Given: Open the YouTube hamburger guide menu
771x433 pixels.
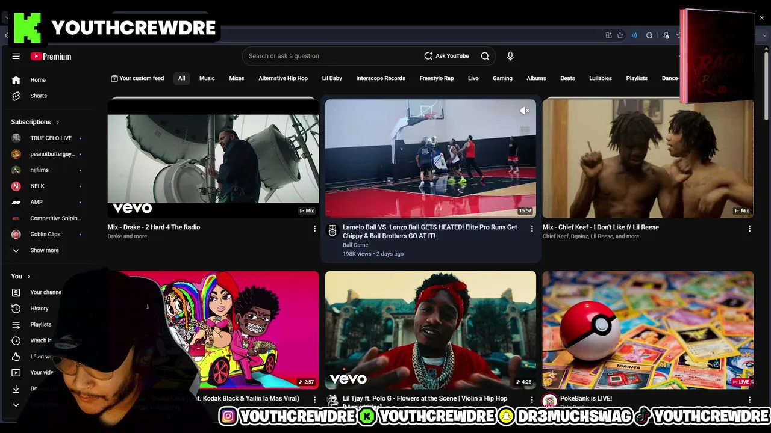Looking at the screenshot, I should (x=16, y=56).
